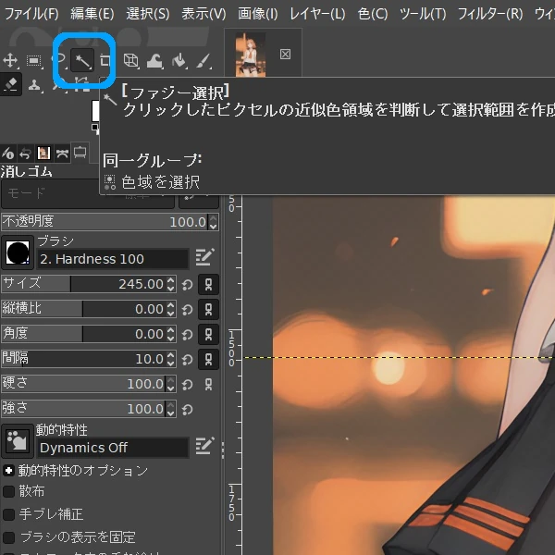555x555 pixels.
Task: Select the Free Select lasso tool
Action: pos(61,59)
